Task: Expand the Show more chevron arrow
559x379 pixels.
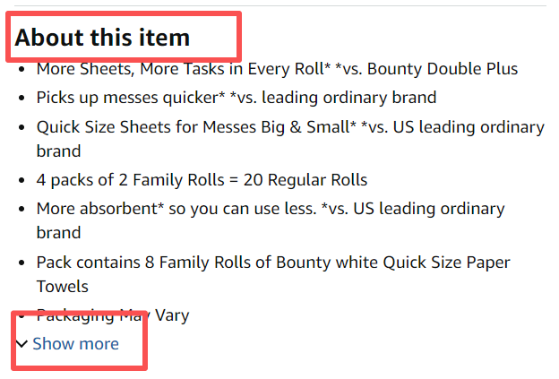Action: (x=21, y=344)
